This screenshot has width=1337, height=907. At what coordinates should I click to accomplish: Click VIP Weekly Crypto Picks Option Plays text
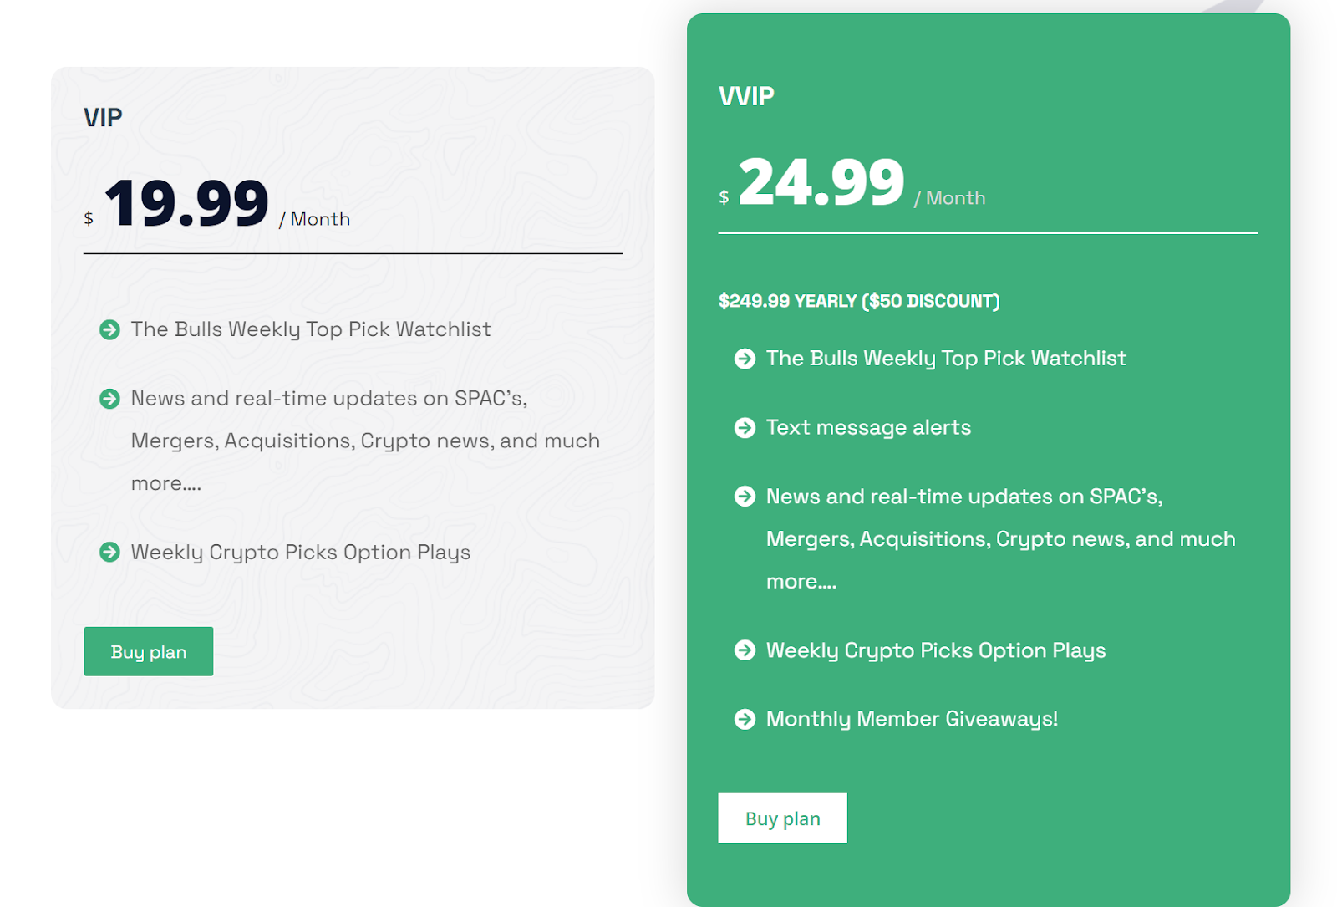[x=301, y=552]
